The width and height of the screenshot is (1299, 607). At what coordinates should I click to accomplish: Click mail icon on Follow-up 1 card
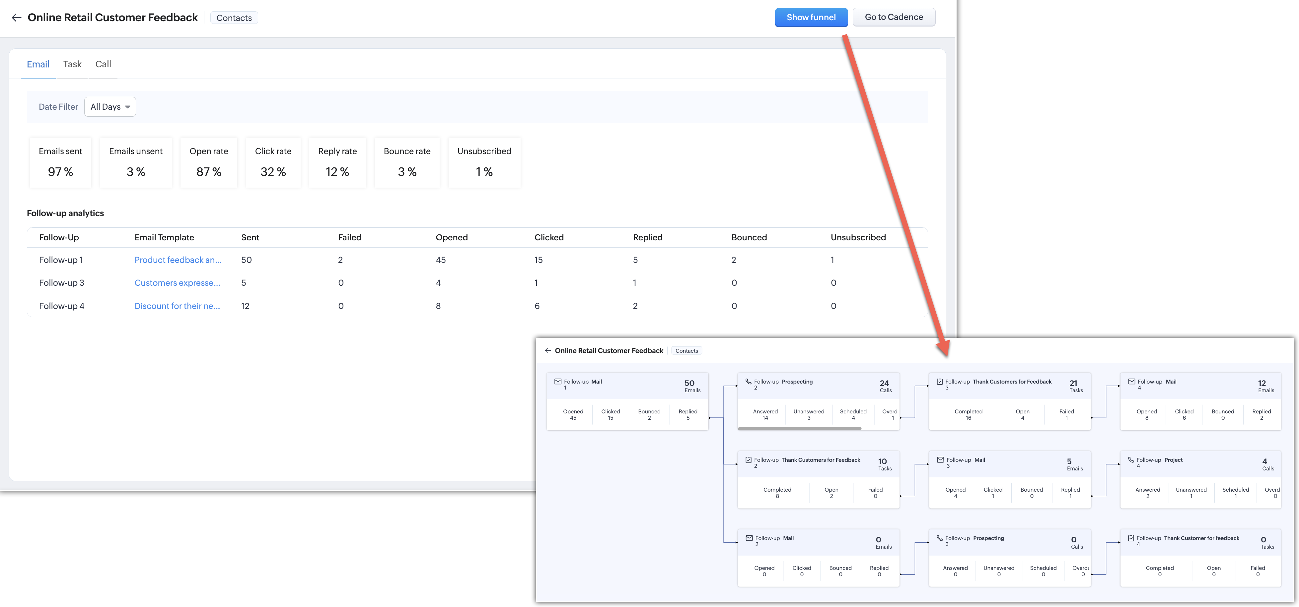(x=558, y=382)
